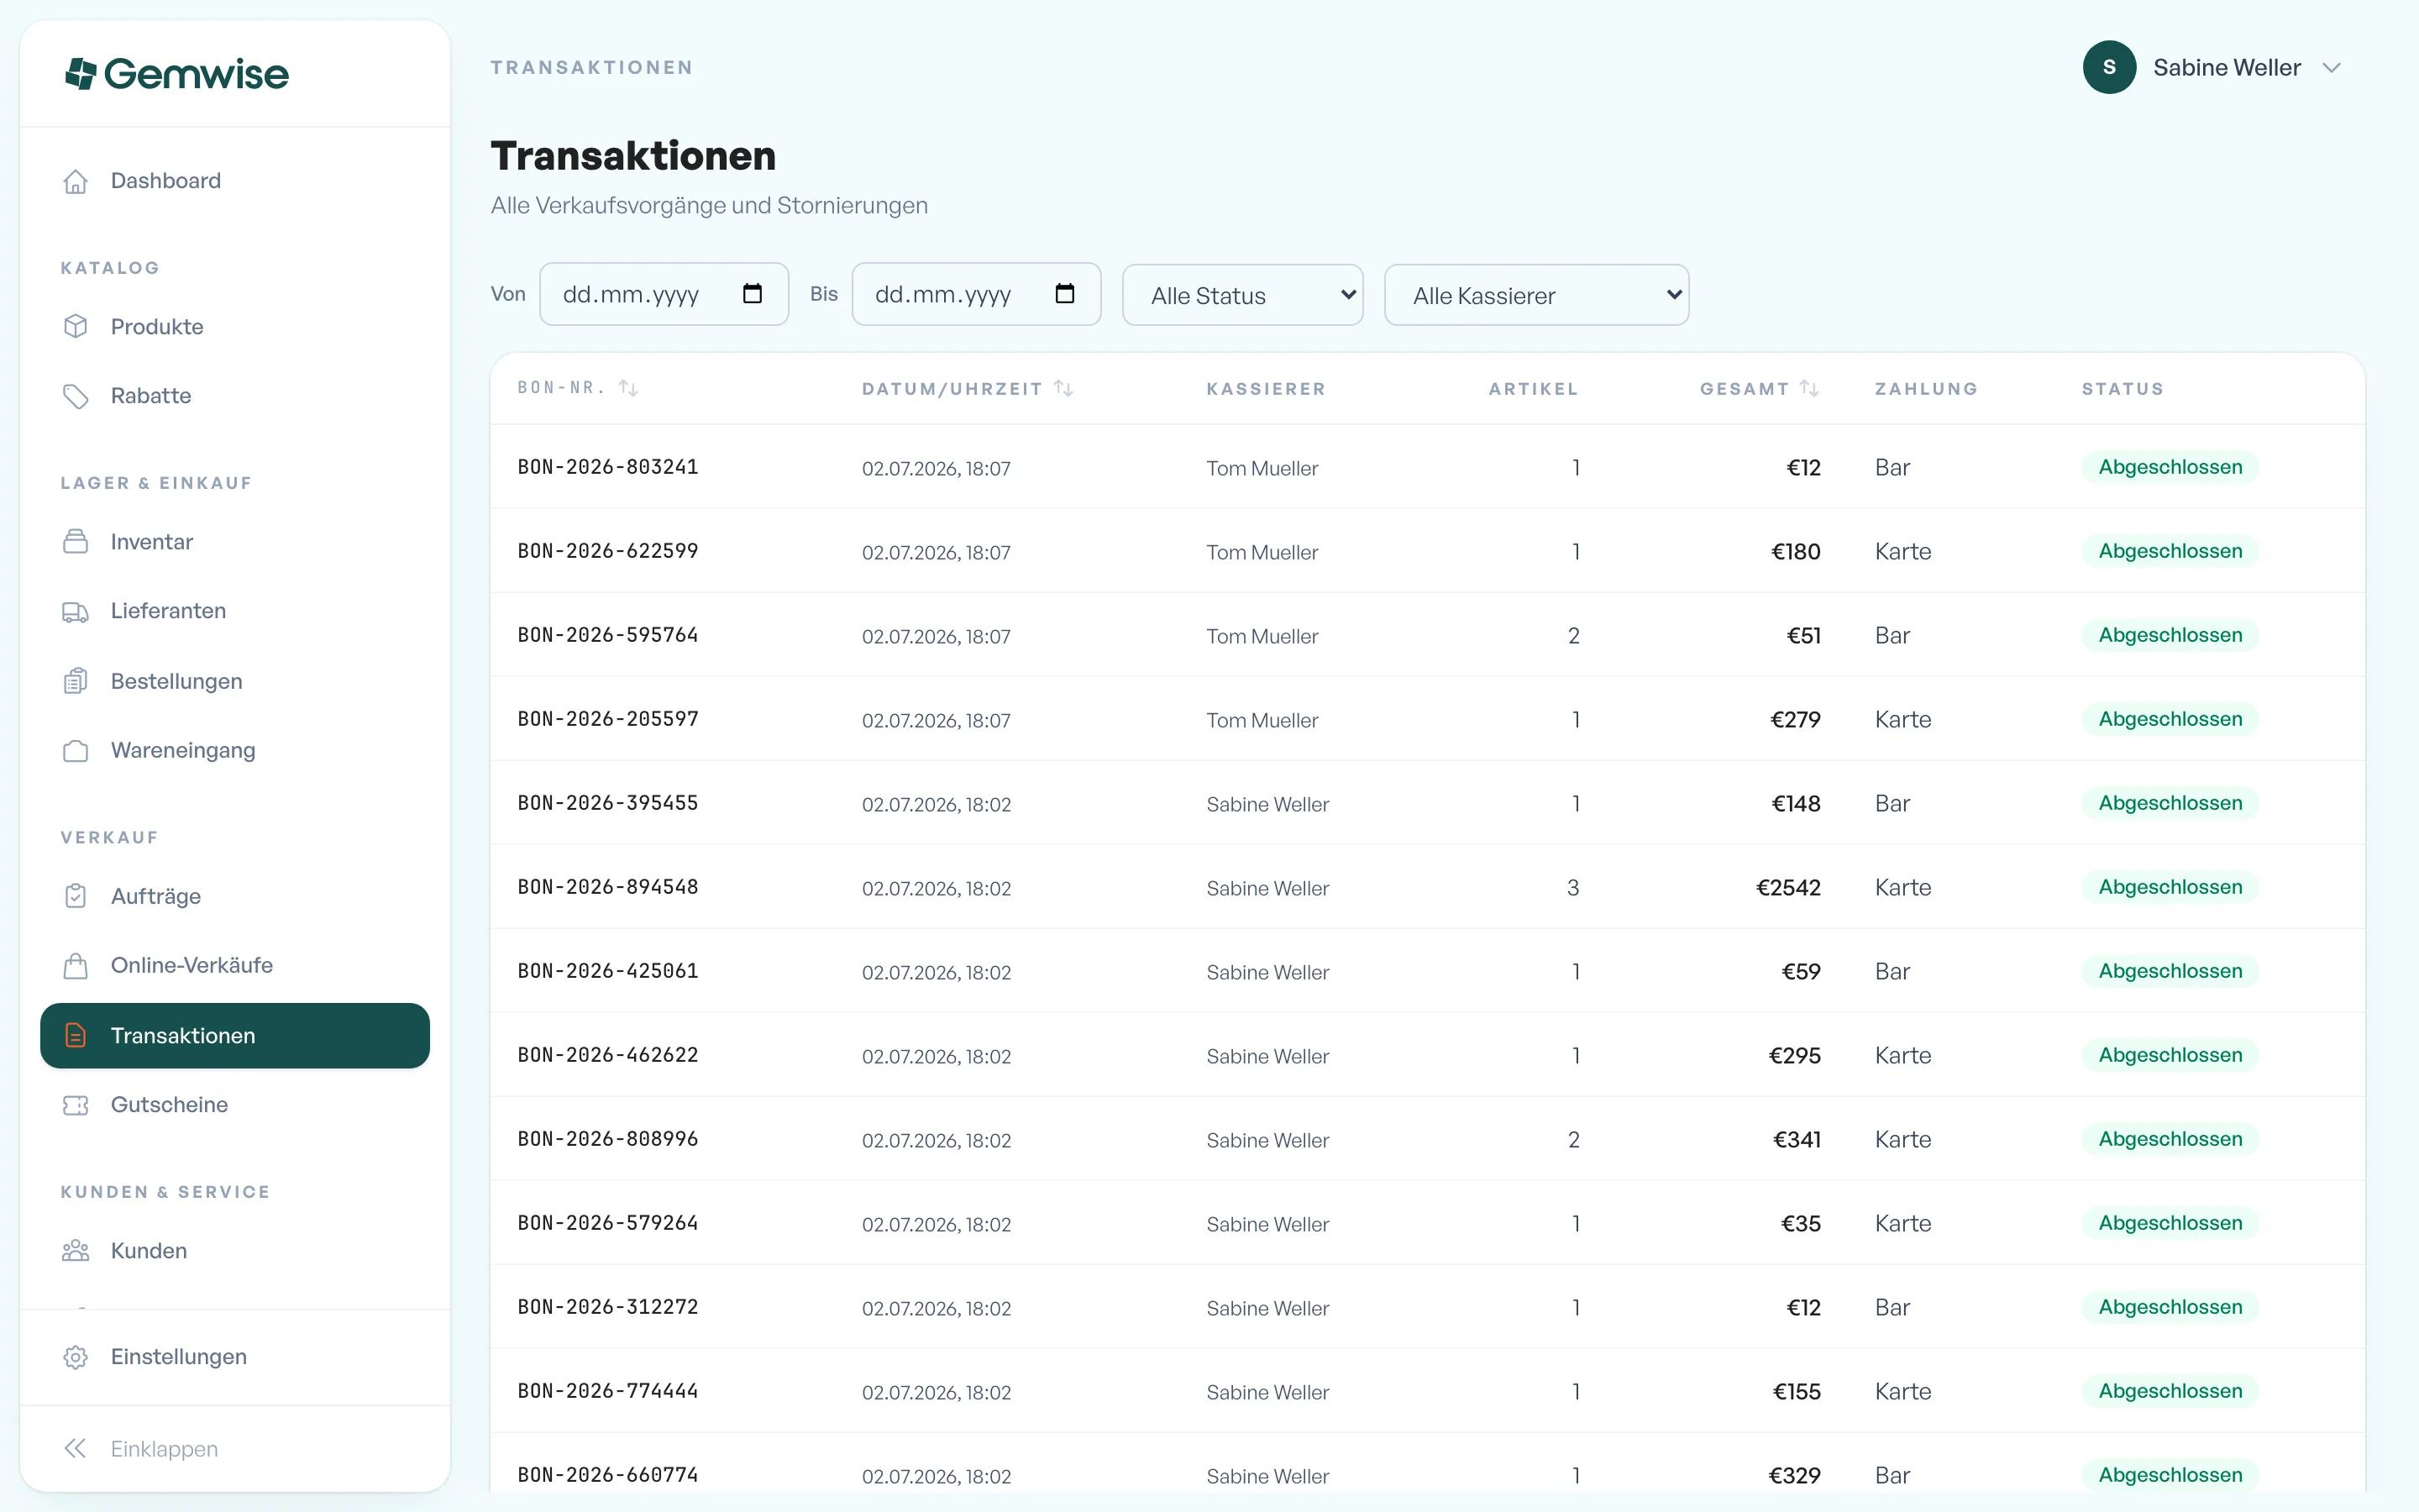Open calendar picker in Bis date field

(x=1064, y=293)
